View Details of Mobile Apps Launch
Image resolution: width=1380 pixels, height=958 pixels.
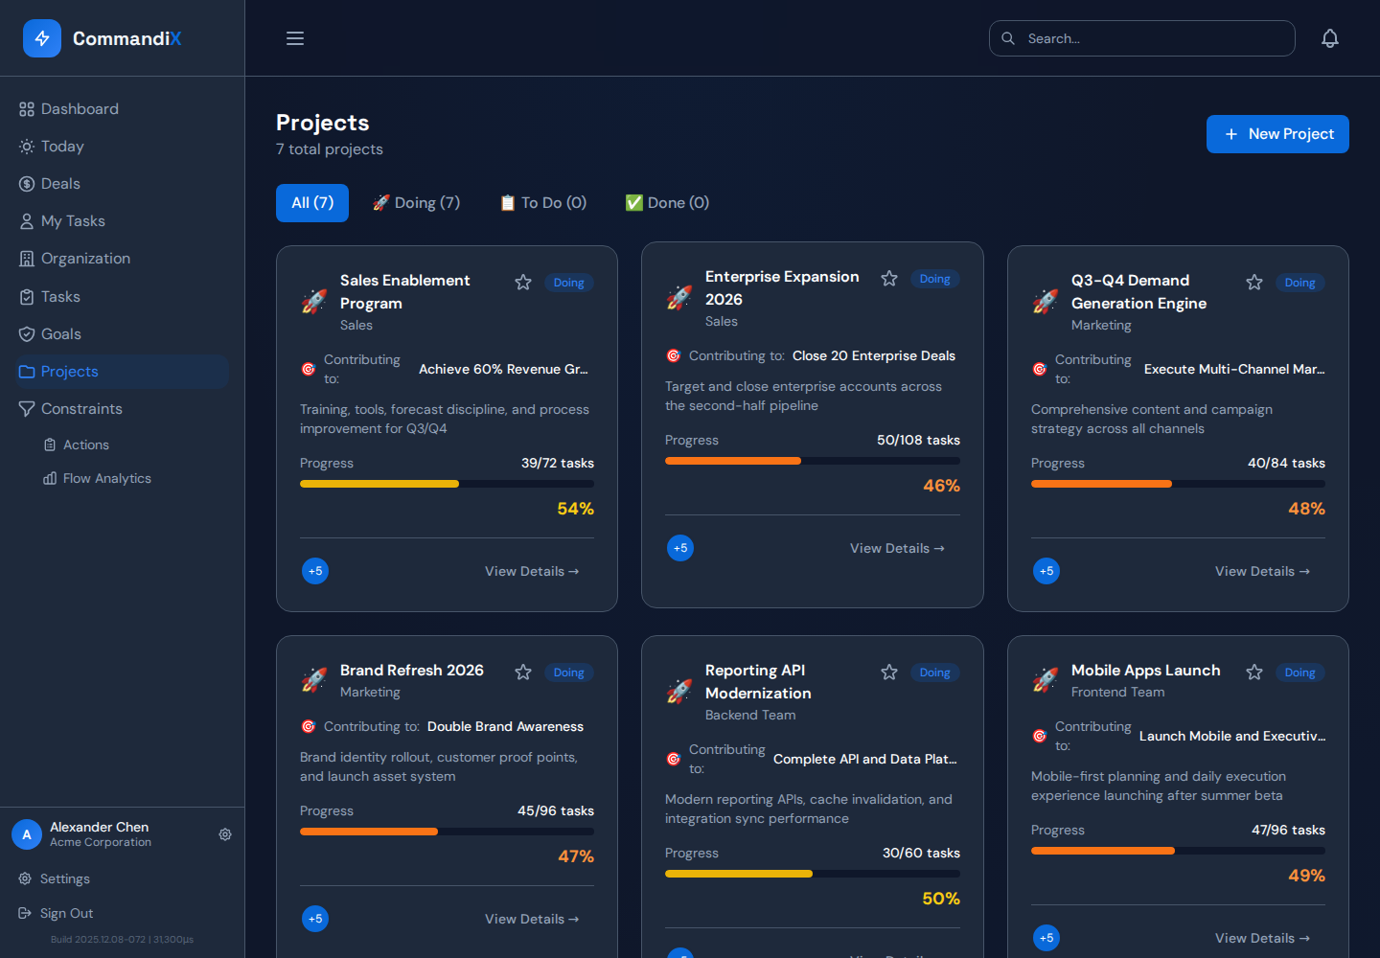pyautogui.click(x=1263, y=938)
